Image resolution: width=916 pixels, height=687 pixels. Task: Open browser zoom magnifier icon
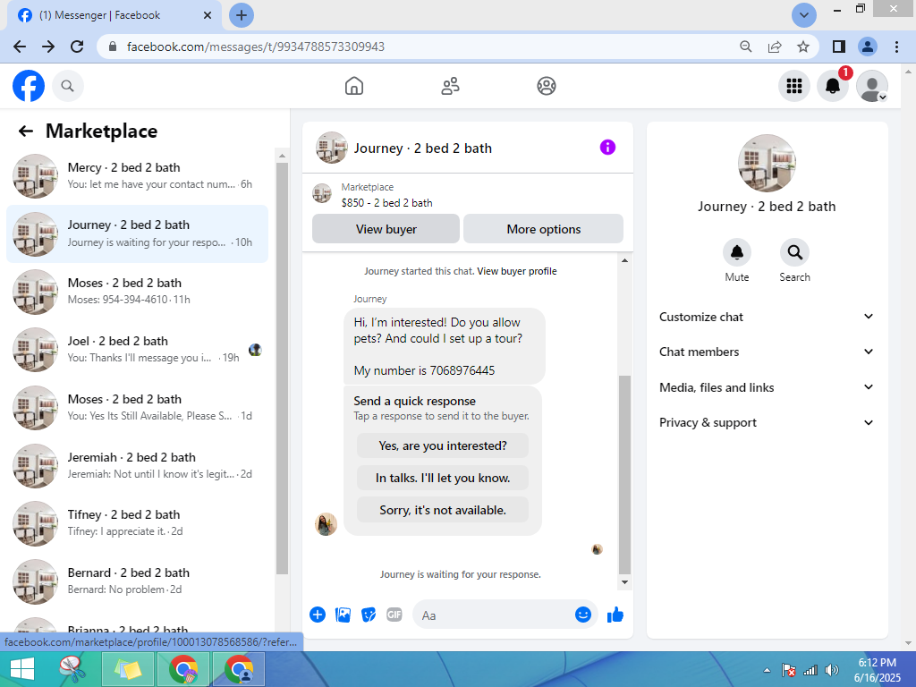pyautogui.click(x=745, y=47)
